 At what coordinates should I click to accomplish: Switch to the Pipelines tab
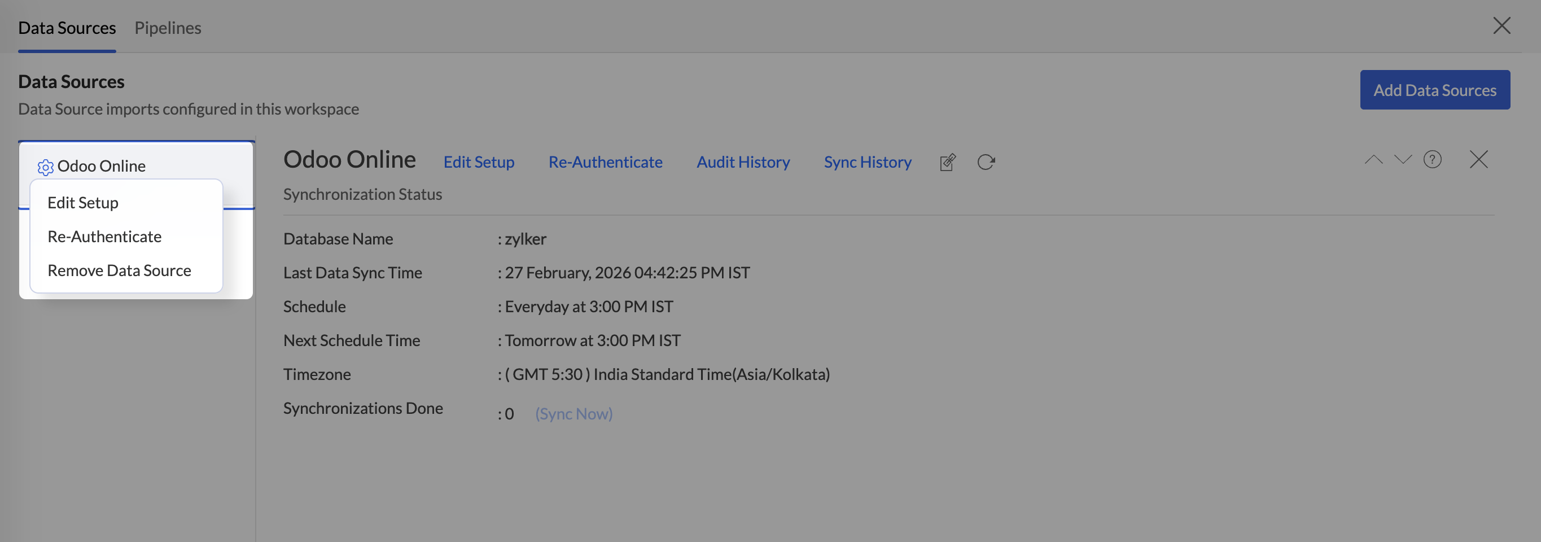click(x=168, y=28)
